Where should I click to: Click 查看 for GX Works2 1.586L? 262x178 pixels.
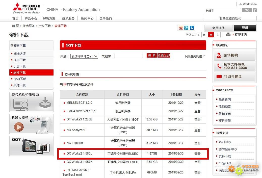197,154
